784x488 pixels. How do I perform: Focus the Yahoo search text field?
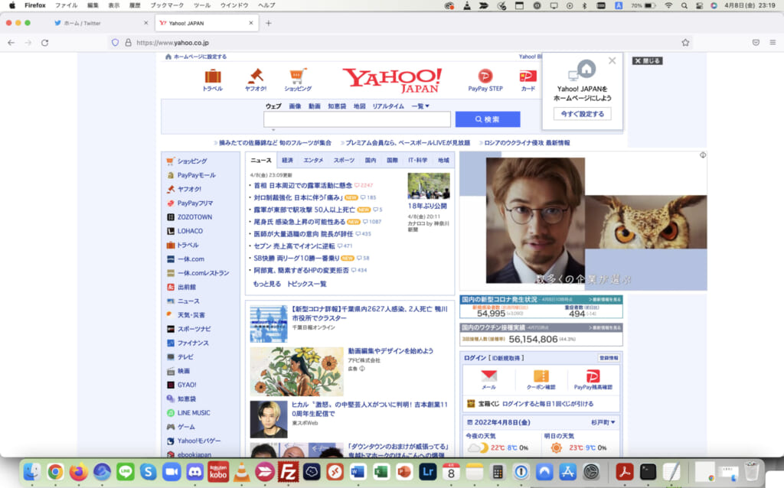tap(357, 119)
